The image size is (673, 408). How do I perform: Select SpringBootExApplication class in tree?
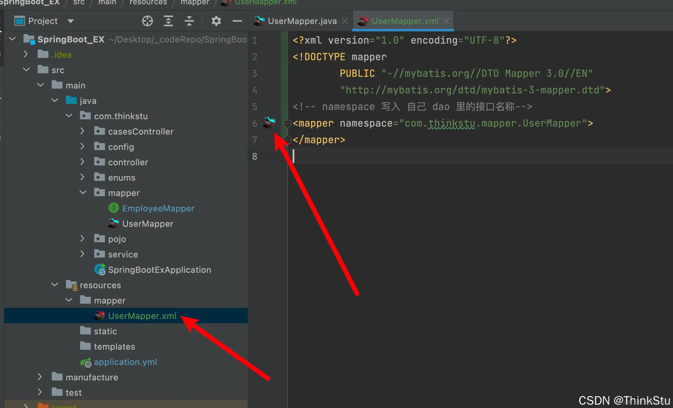159,270
